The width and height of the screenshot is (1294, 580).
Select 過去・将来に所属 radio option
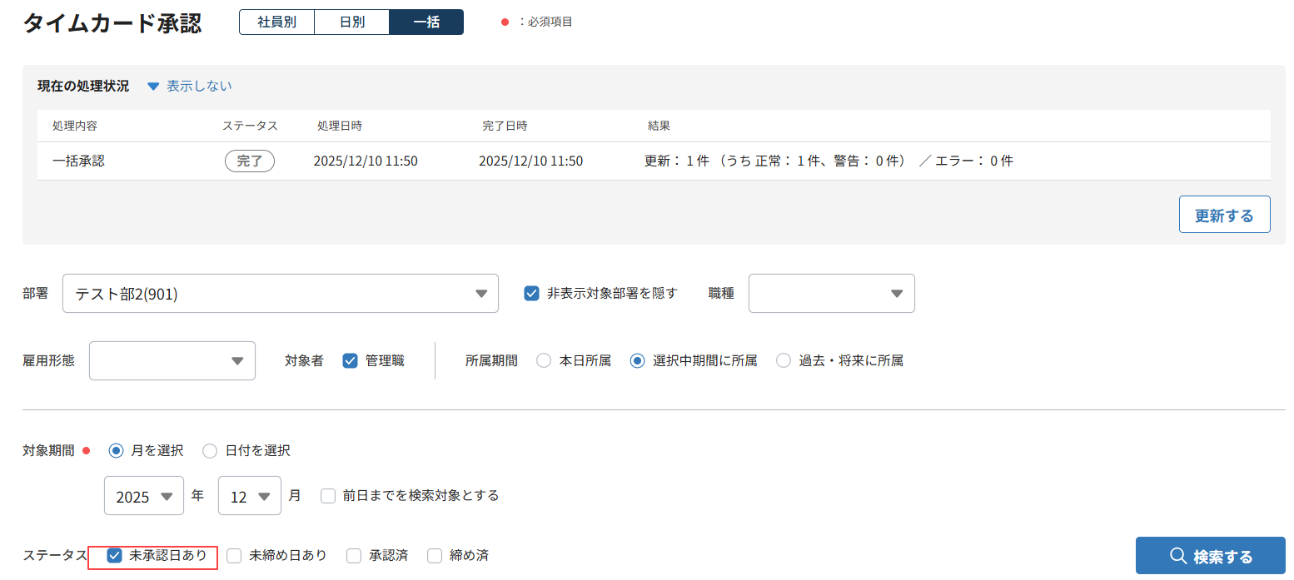[x=784, y=361]
